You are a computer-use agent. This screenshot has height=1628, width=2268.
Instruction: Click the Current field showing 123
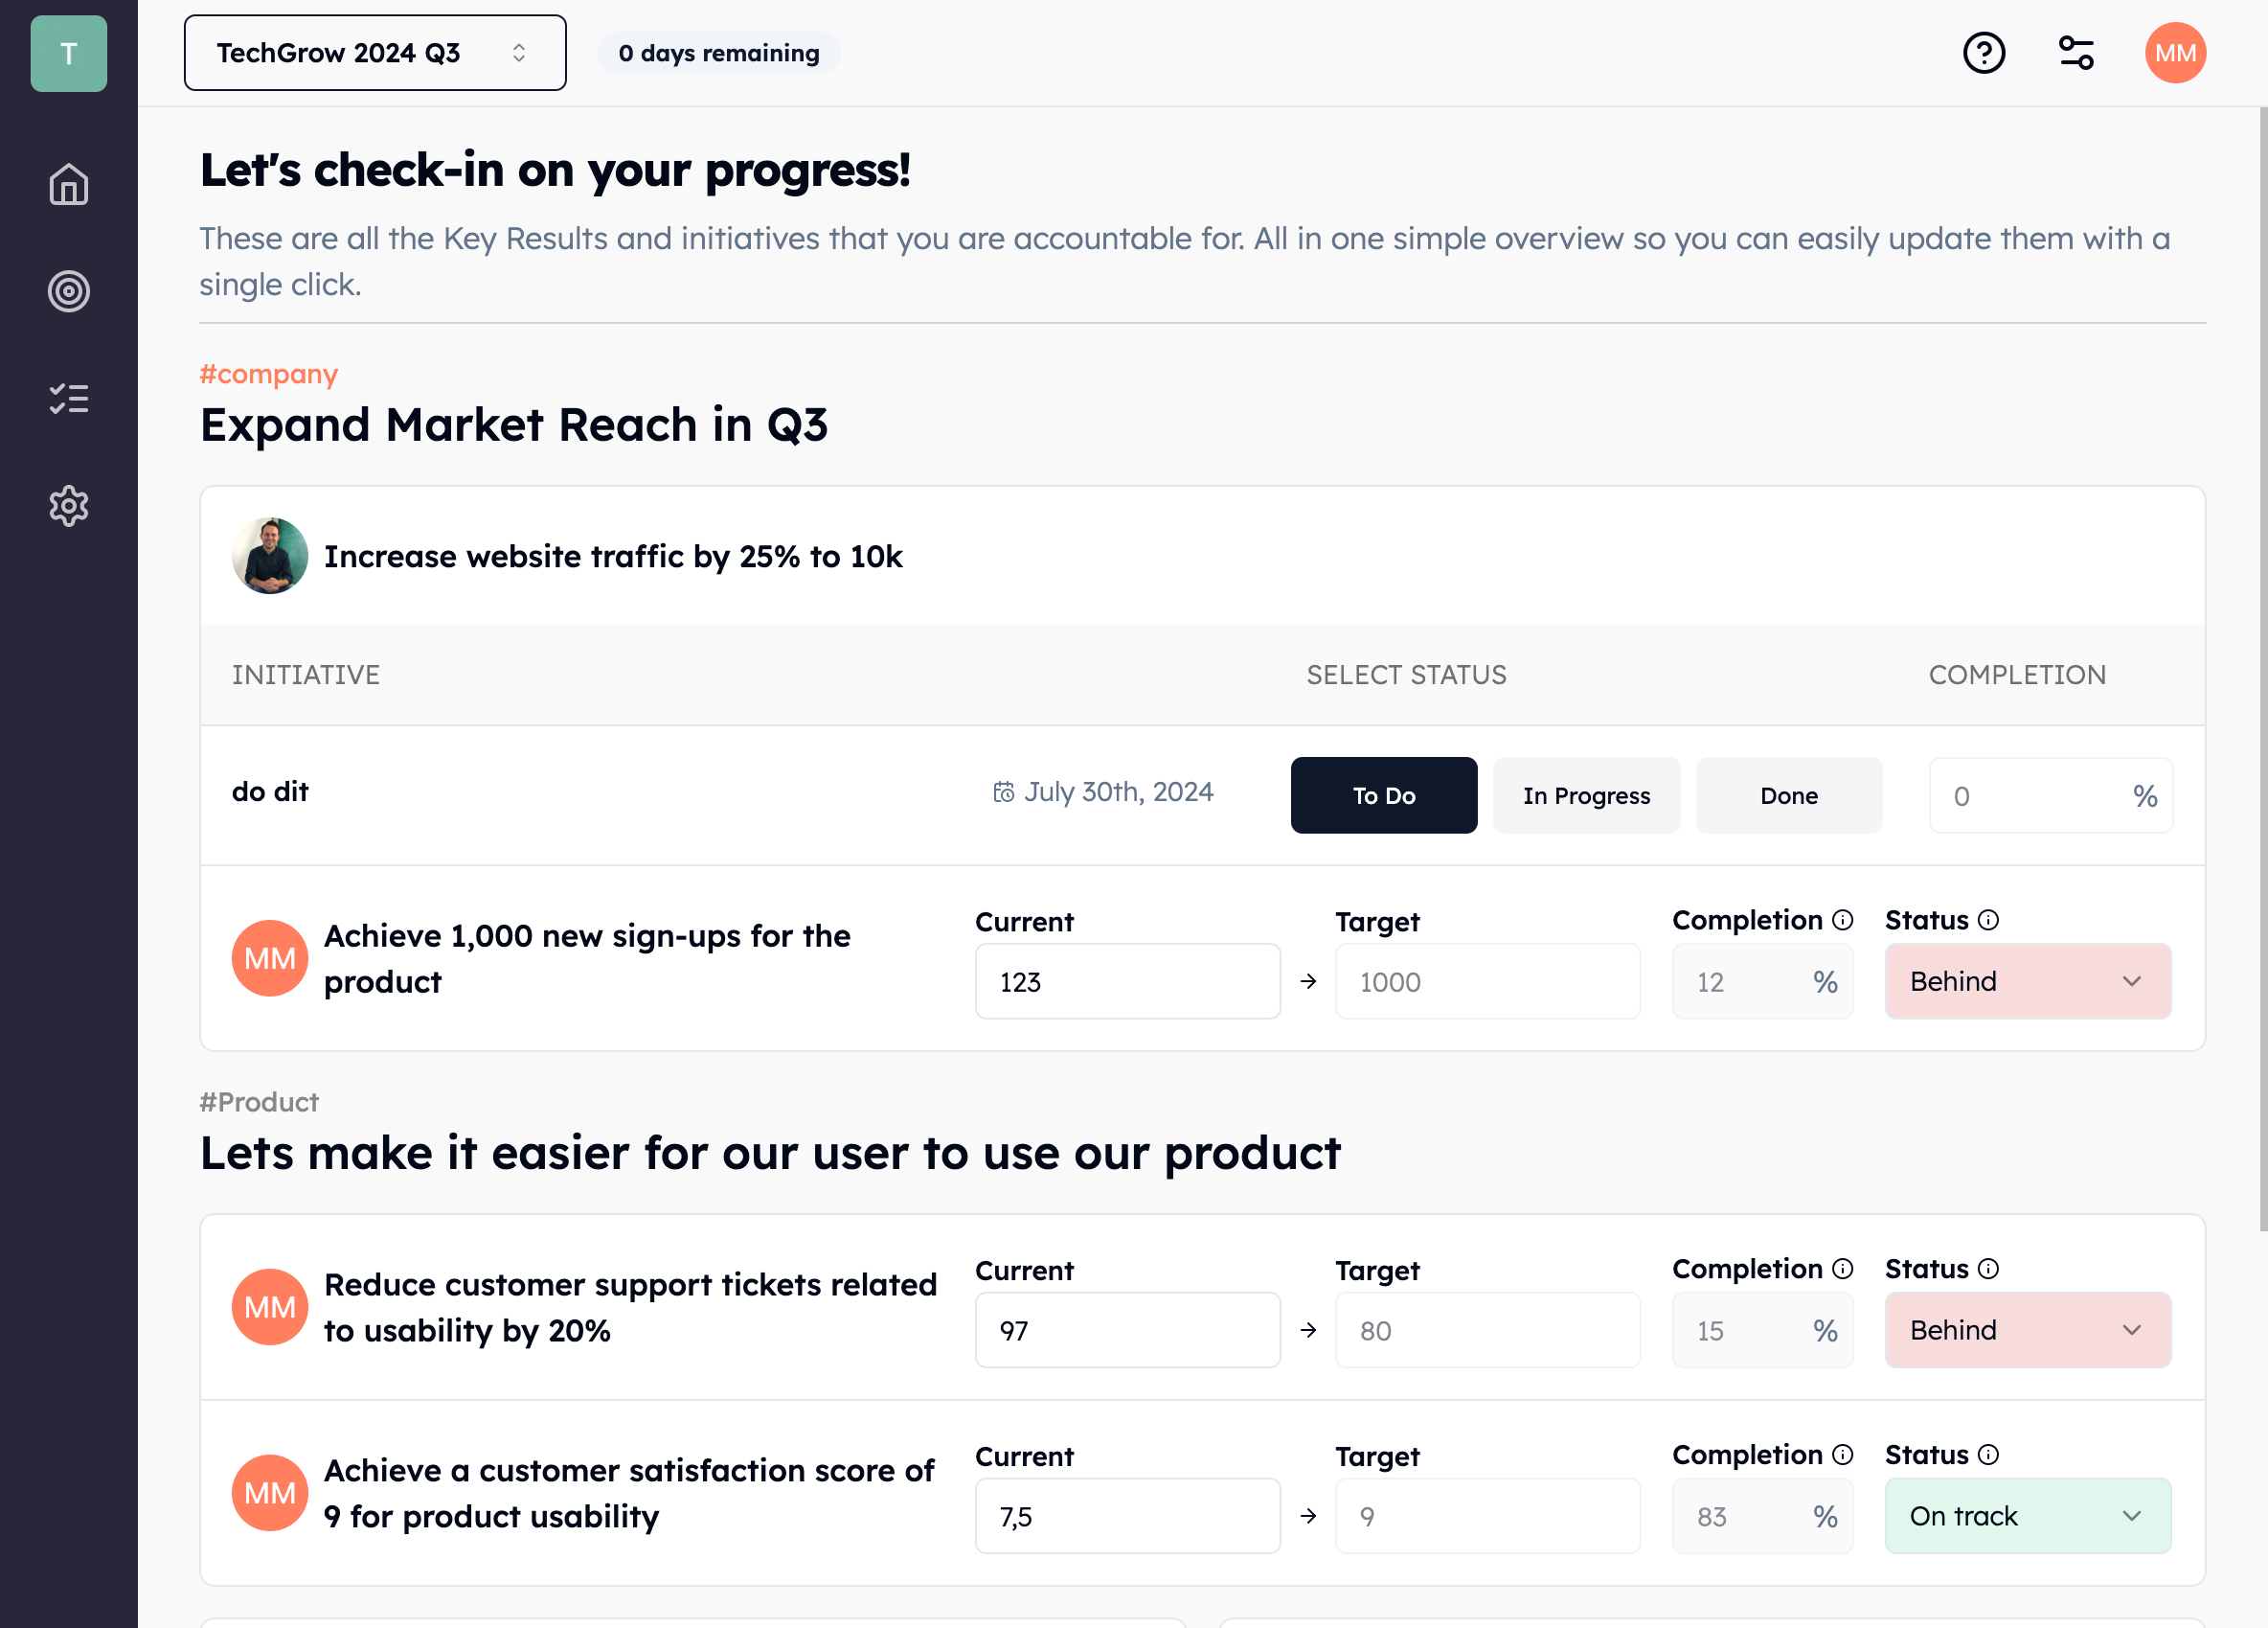click(x=1127, y=981)
